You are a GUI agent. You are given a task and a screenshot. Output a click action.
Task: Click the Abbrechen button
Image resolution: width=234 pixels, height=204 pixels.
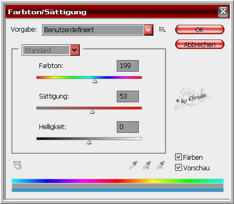click(200, 44)
